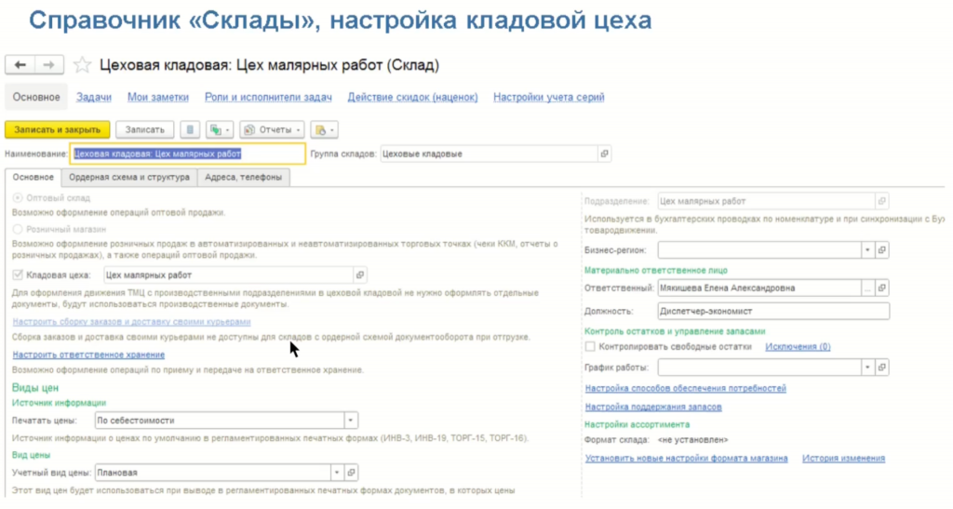Click the Бизнес-регион input field
This screenshot has height=509, width=953.
pyautogui.click(x=759, y=249)
